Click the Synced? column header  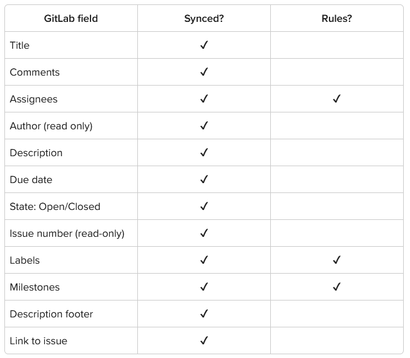(204, 19)
